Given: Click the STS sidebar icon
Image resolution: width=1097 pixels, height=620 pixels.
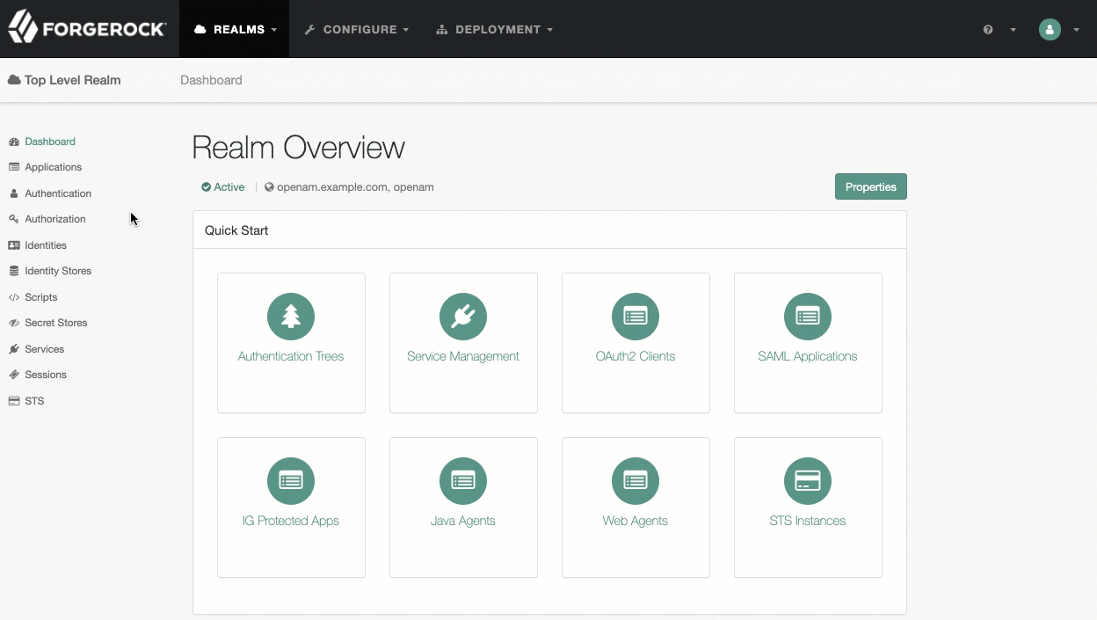Looking at the screenshot, I should 14,401.
